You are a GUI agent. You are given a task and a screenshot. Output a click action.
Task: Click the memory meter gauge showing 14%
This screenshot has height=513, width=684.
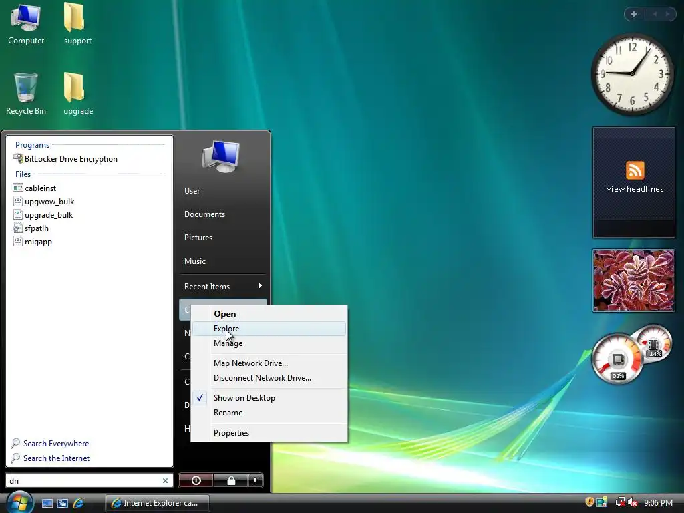(654, 343)
